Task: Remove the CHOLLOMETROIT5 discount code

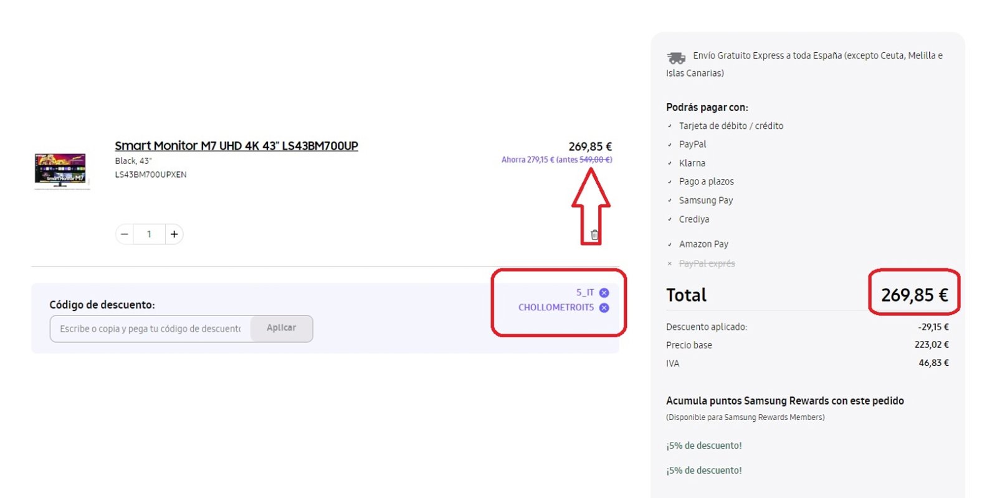Action: tap(604, 307)
